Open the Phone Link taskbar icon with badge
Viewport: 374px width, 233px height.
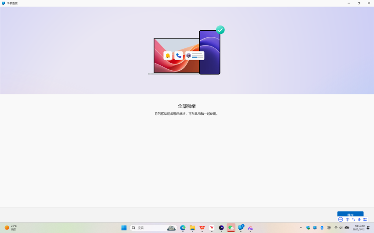(x=241, y=228)
